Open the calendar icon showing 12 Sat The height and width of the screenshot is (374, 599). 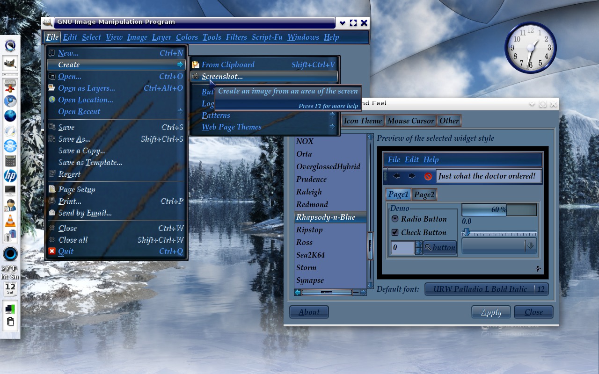[10, 289]
